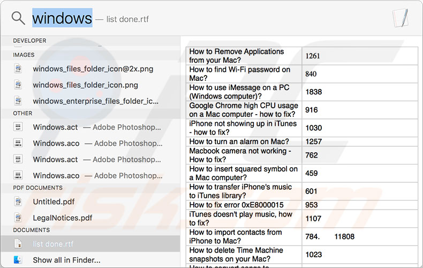This screenshot has width=423, height=268.
Task: Select the windows_enterprise_files_folder_ic... result
Action: [x=90, y=101]
